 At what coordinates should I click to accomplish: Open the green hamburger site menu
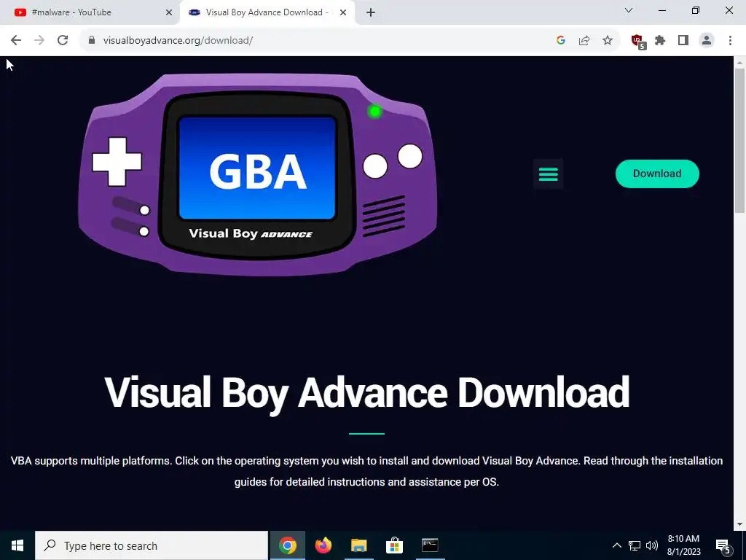(548, 174)
